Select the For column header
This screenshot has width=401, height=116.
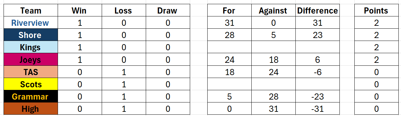[x=229, y=11]
